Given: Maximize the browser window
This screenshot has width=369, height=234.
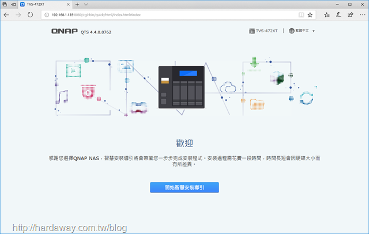Looking at the screenshot, I should point(350,4).
